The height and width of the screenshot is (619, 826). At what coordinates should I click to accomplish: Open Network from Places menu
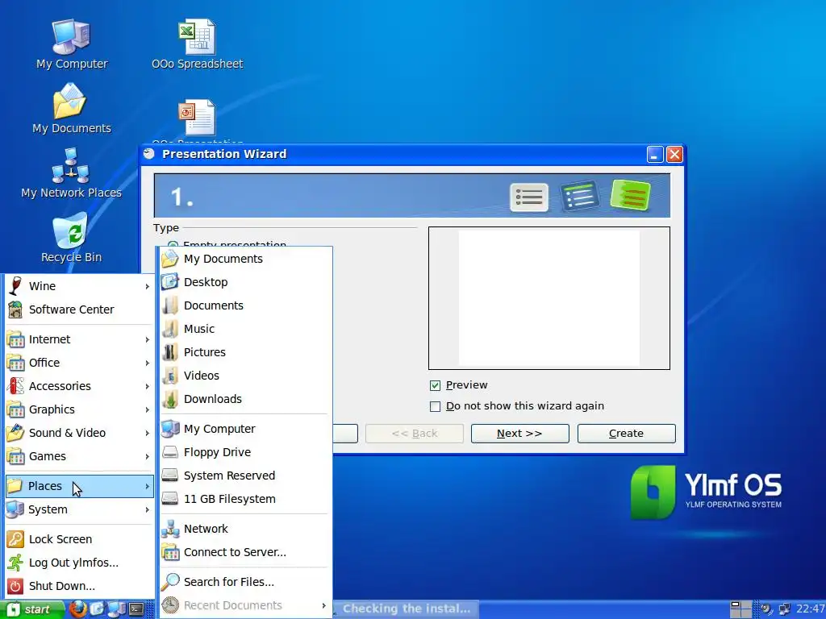244,529
